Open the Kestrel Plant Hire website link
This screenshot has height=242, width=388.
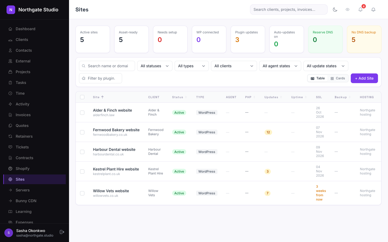tap(116, 169)
